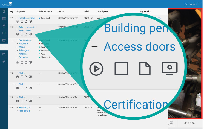204x129 pixels.
Task: Tick the square box under Outside overview
Action: (22, 21)
